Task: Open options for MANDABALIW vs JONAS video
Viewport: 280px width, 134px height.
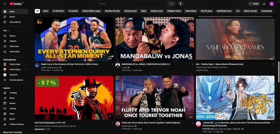Action: point(193,64)
